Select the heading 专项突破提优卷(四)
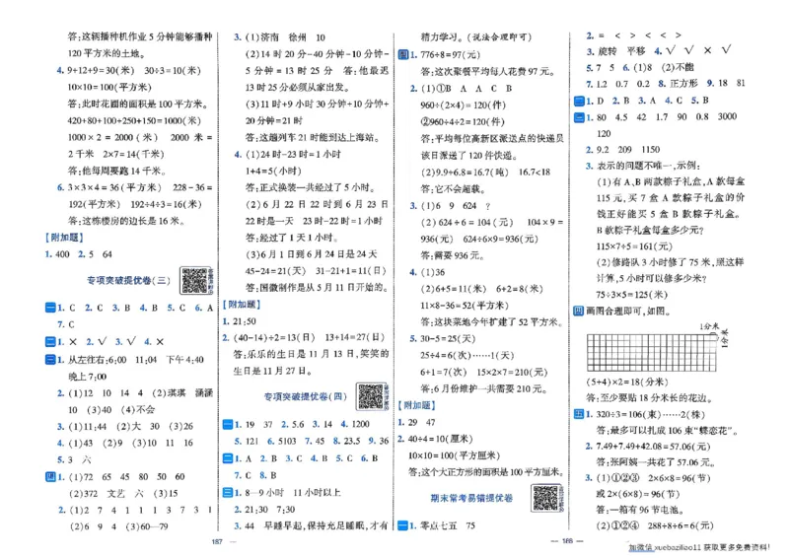 click(306, 396)
